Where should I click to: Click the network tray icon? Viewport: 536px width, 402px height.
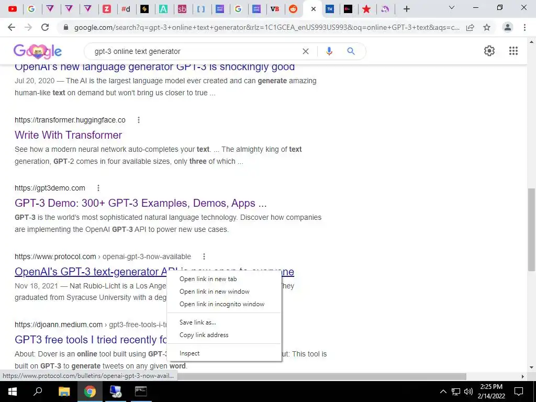coord(456,392)
